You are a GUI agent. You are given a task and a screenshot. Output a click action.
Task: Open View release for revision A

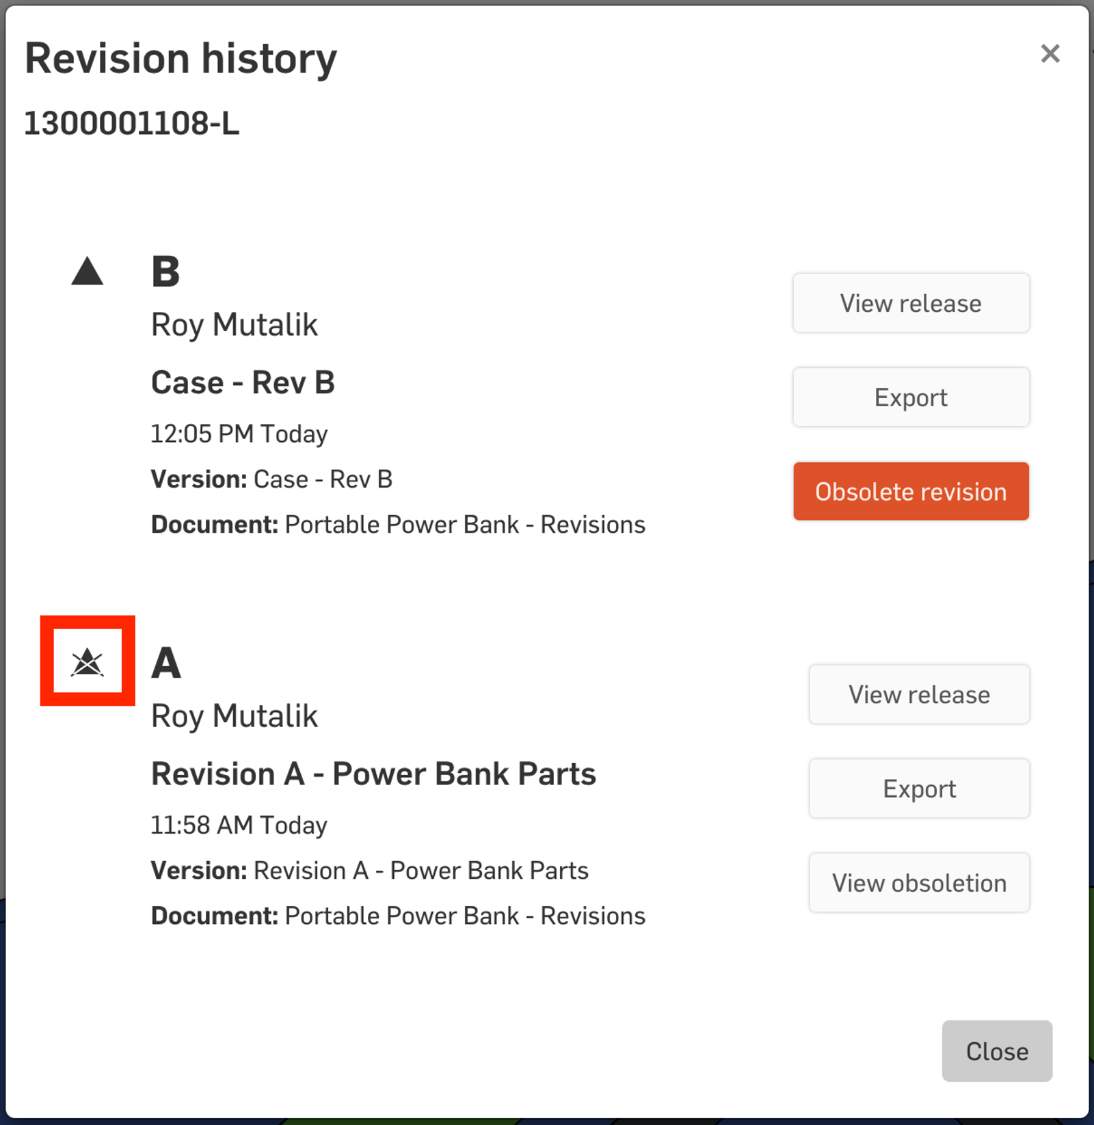[918, 694]
